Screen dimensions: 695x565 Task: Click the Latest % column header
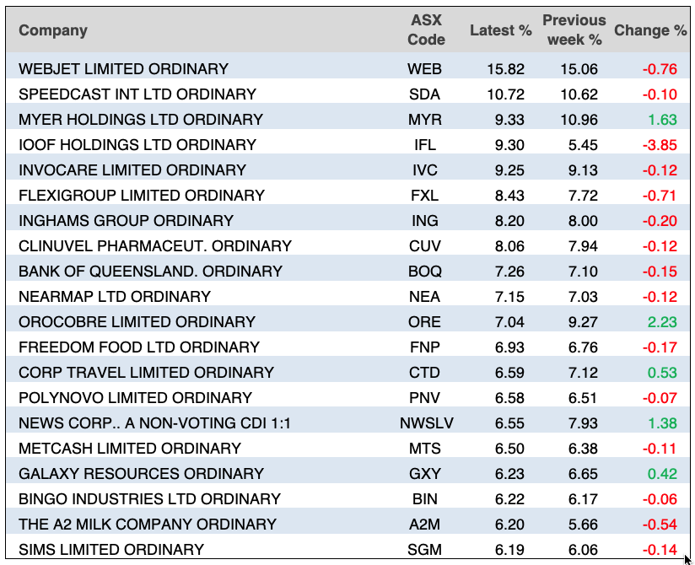[x=500, y=30]
